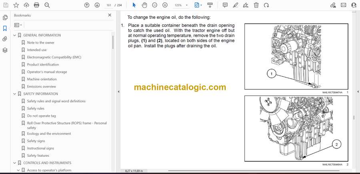The image size is (360, 174).
Task: Open the Machine orientation bookmark
Action: tap(42, 79)
